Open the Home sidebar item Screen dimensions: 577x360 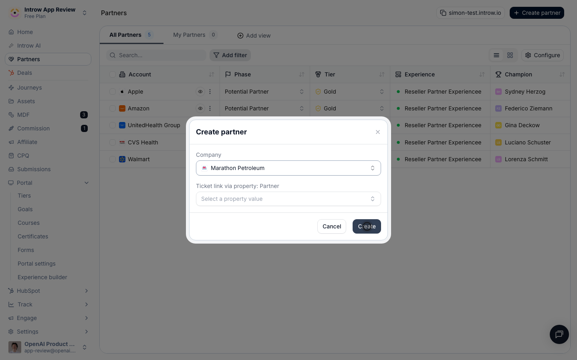coord(48,32)
